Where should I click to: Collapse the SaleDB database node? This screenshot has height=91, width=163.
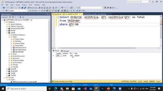tap(7, 33)
